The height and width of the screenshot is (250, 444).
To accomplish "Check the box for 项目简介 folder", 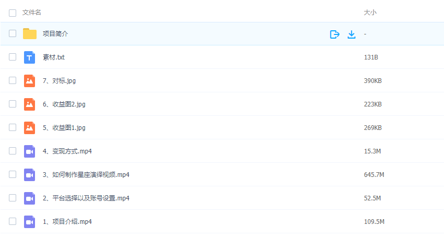I will click(x=13, y=34).
